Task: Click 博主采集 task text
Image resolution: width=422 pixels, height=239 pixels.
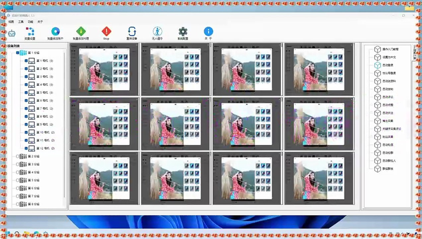Action: pyautogui.click(x=388, y=121)
